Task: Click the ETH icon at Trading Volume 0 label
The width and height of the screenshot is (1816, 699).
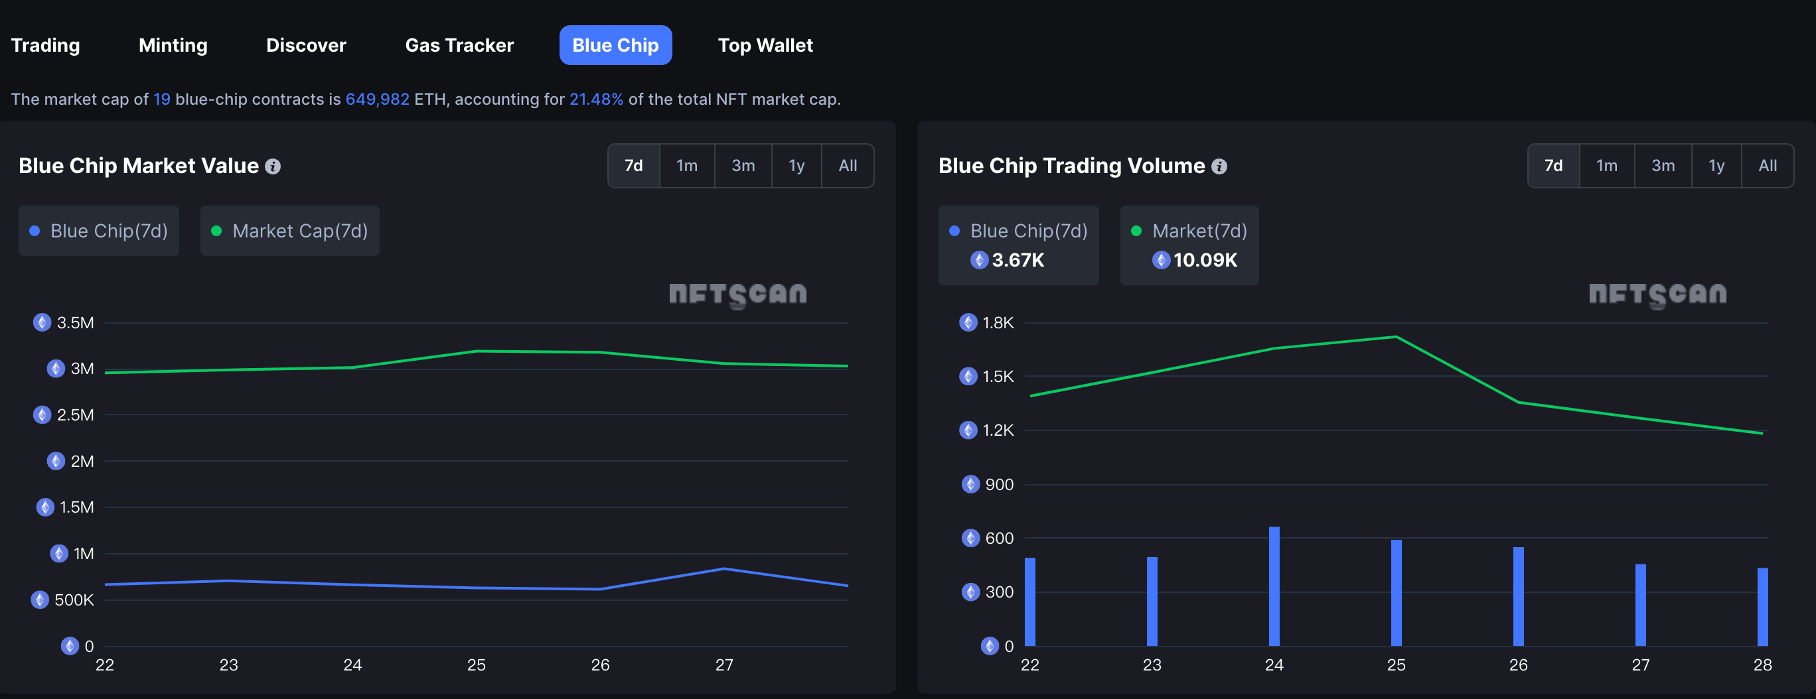Action: click(x=990, y=646)
